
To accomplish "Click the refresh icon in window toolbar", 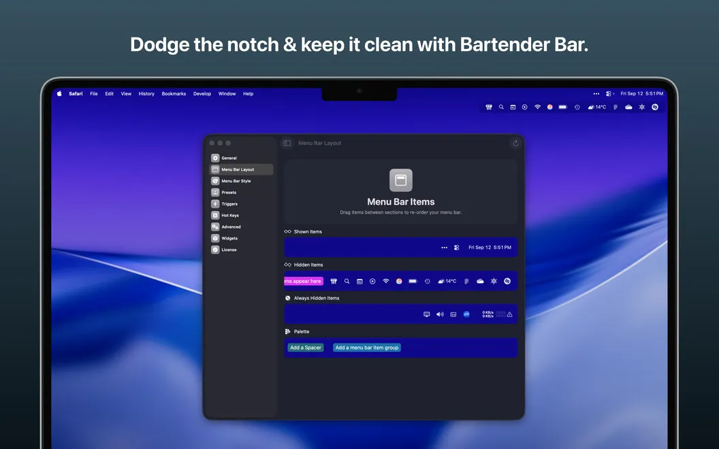I will [515, 144].
